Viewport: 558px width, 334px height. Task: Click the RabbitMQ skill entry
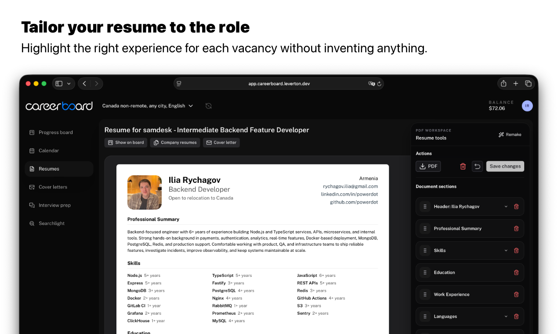pyautogui.click(x=230, y=306)
